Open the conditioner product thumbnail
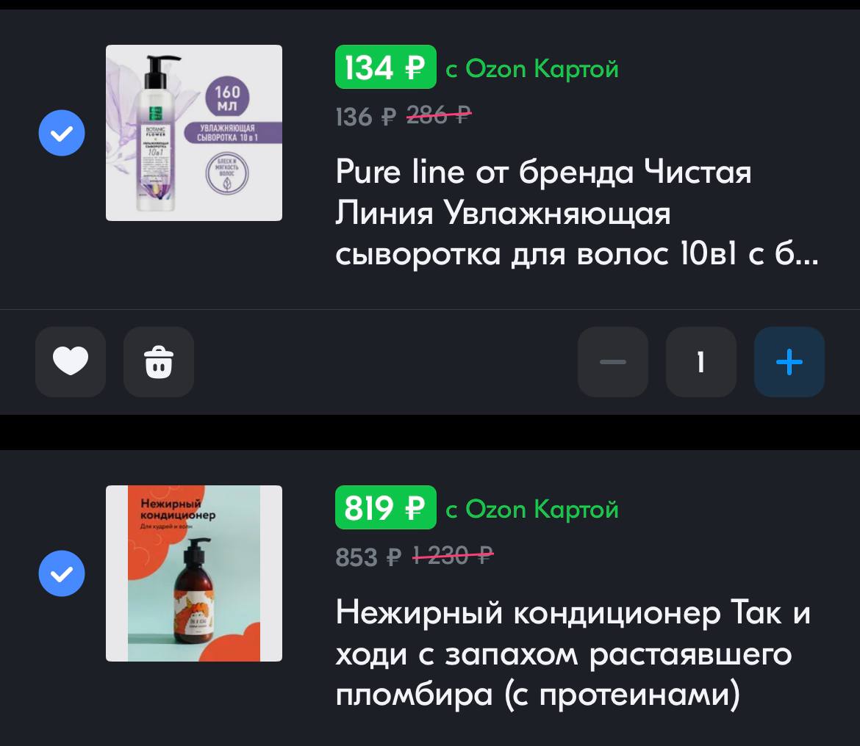The width and height of the screenshot is (860, 746). [x=194, y=573]
